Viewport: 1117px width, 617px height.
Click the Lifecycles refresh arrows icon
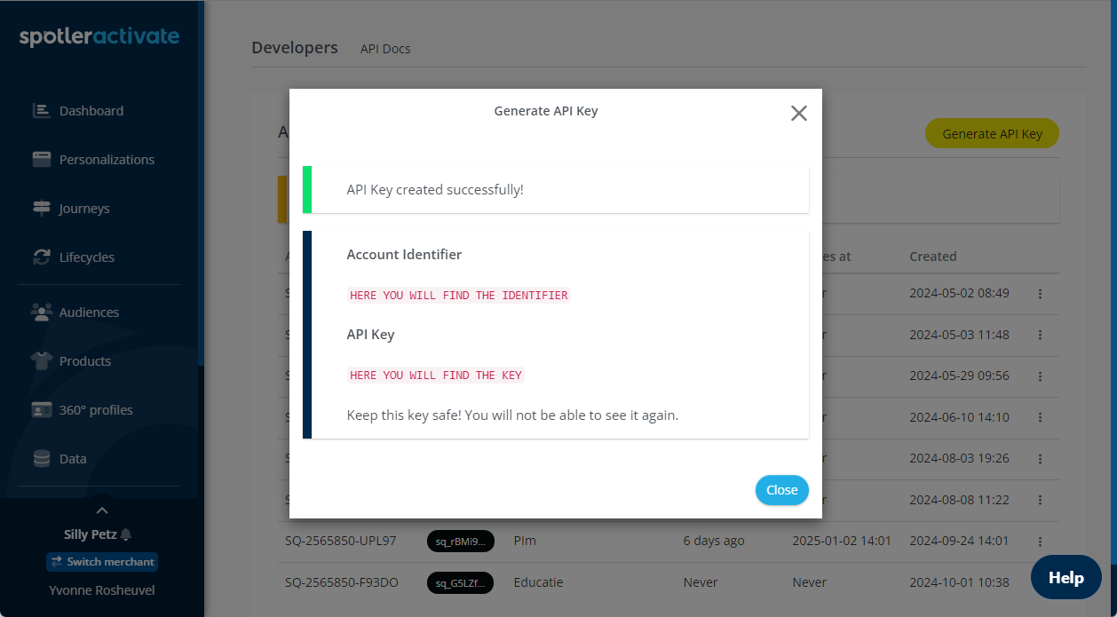tap(42, 257)
